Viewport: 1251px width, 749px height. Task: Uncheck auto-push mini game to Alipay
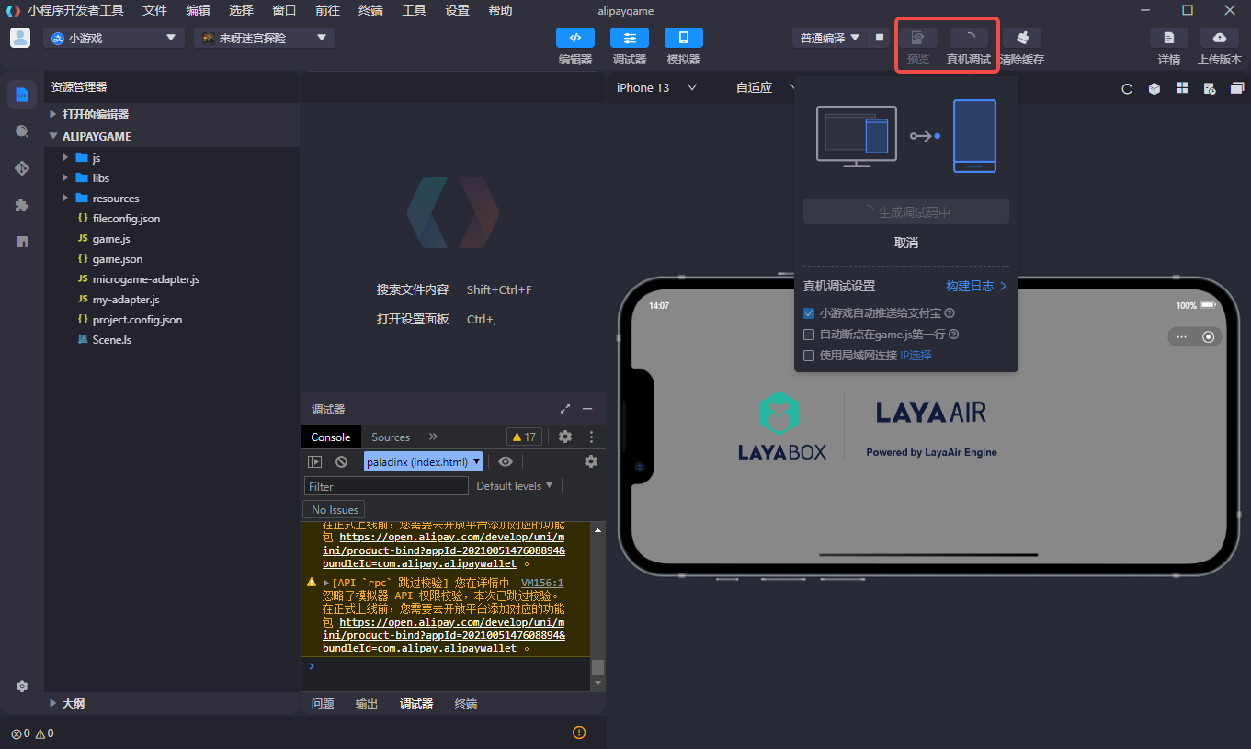click(809, 313)
